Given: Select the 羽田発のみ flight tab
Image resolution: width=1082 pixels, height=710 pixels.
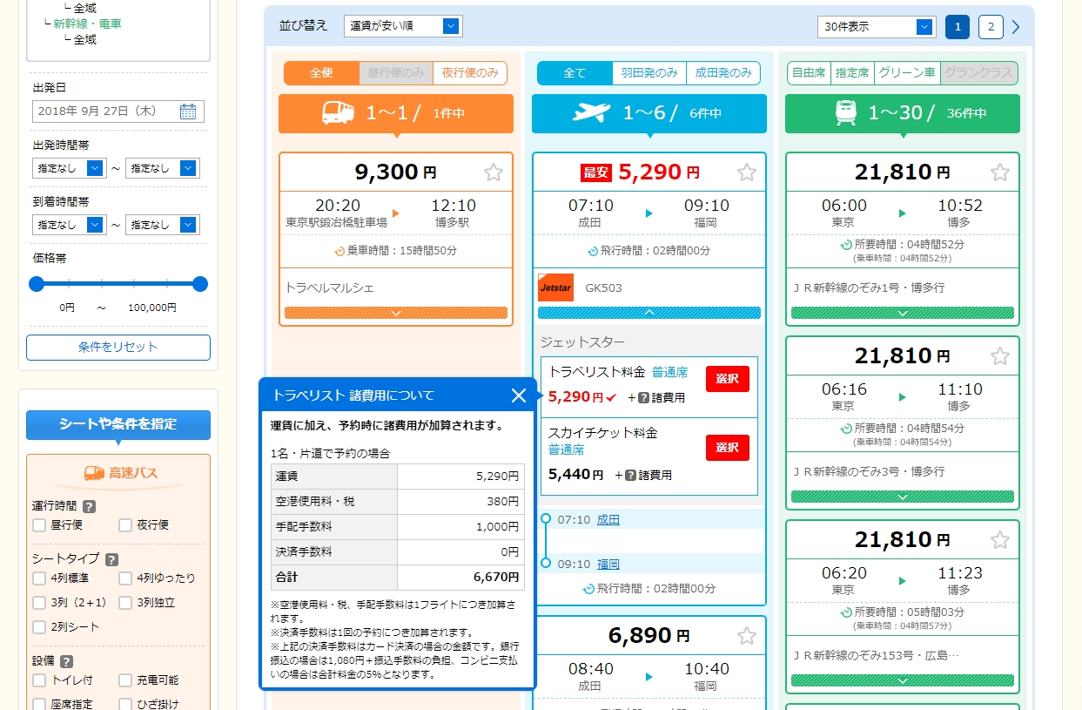Looking at the screenshot, I should 649,73.
